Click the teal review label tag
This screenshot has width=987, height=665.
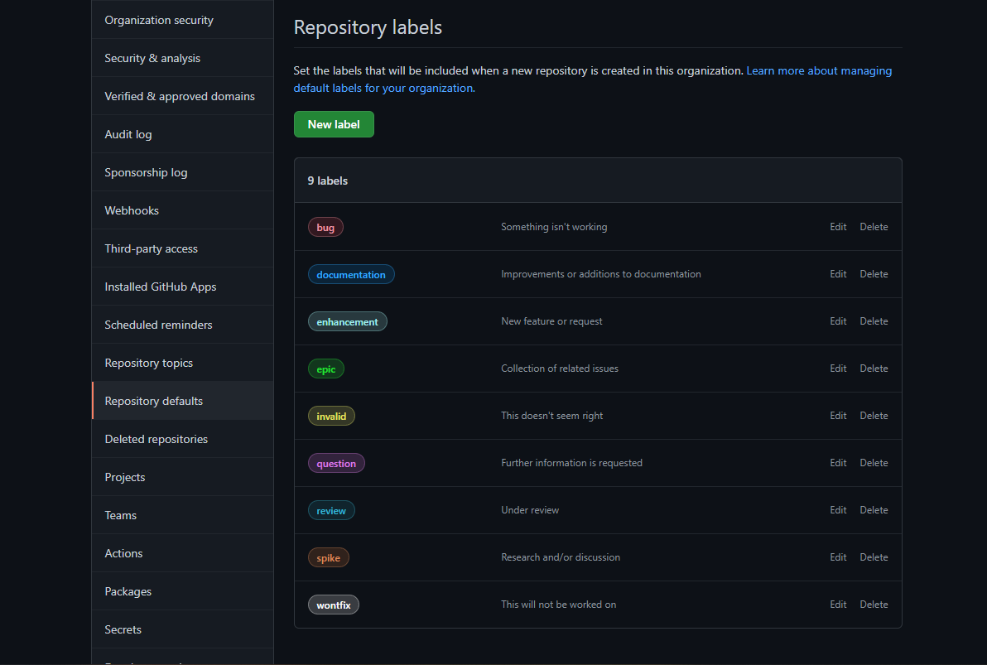coord(331,511)
